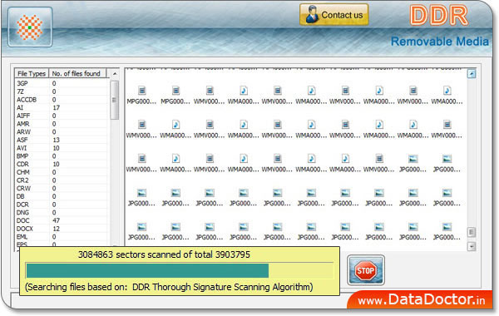Viewport: 499px width, 316px height.
Task: Select first JPG000 image file in third row
Action: [x=413, y=163]
